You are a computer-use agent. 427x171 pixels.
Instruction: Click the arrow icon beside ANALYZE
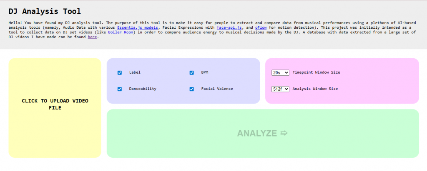284,133
